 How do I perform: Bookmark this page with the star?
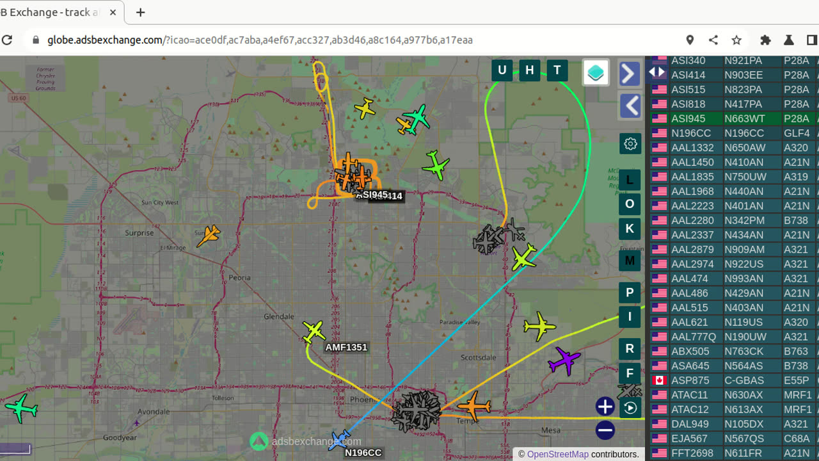pos(736,40)
